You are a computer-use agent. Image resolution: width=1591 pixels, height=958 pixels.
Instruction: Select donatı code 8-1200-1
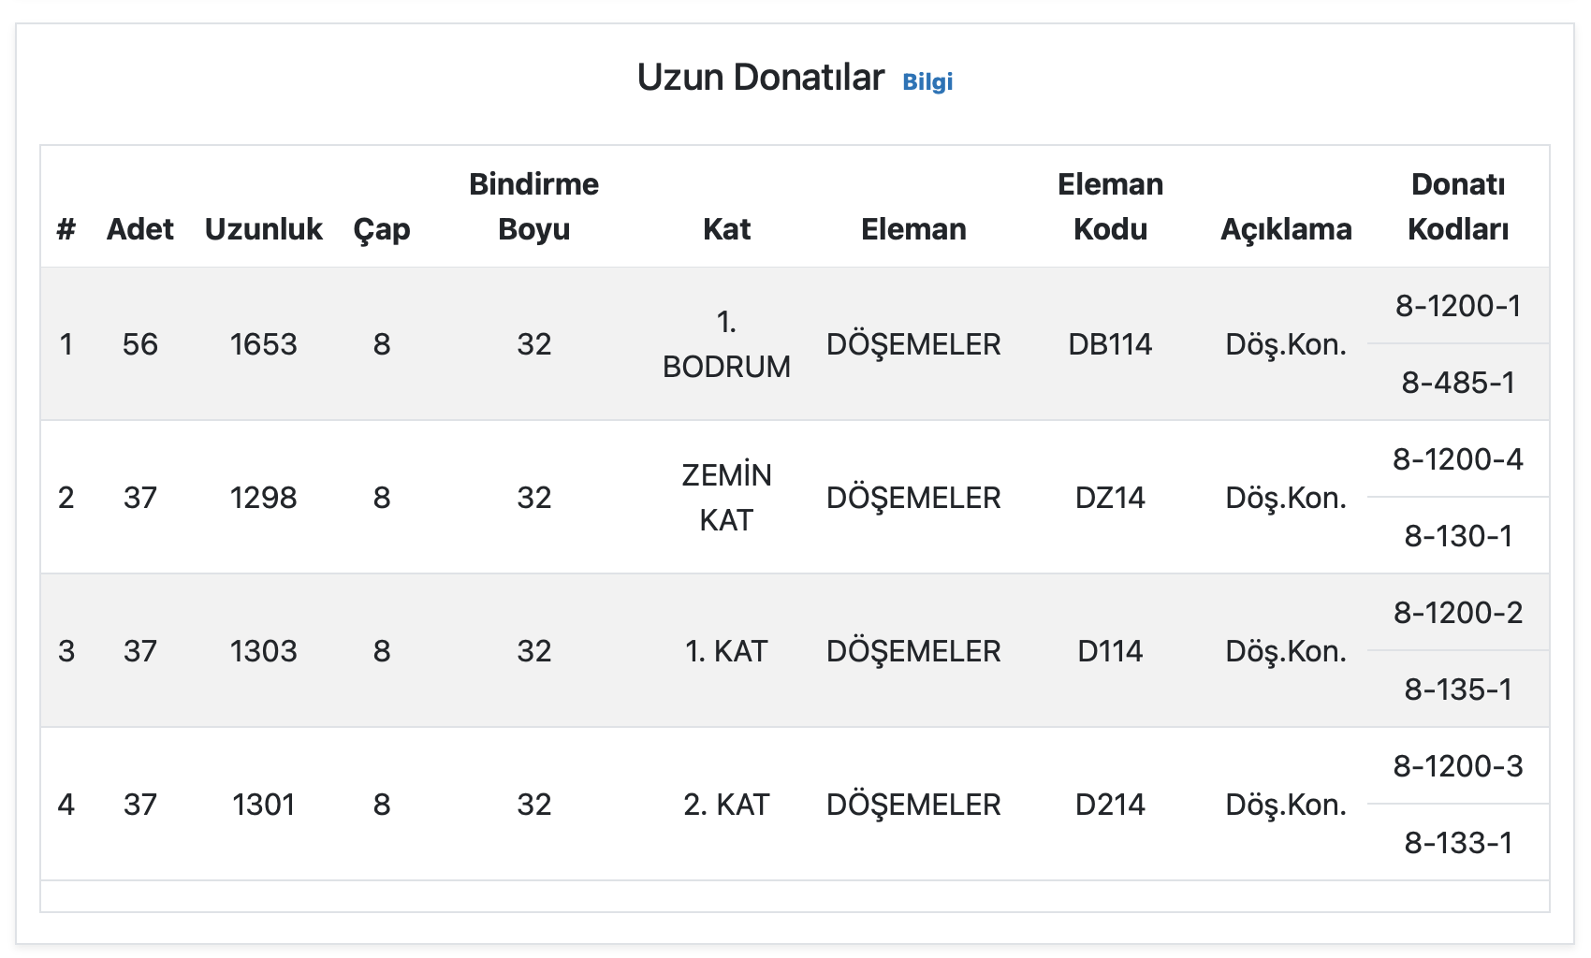click(x=1458, y=306)
